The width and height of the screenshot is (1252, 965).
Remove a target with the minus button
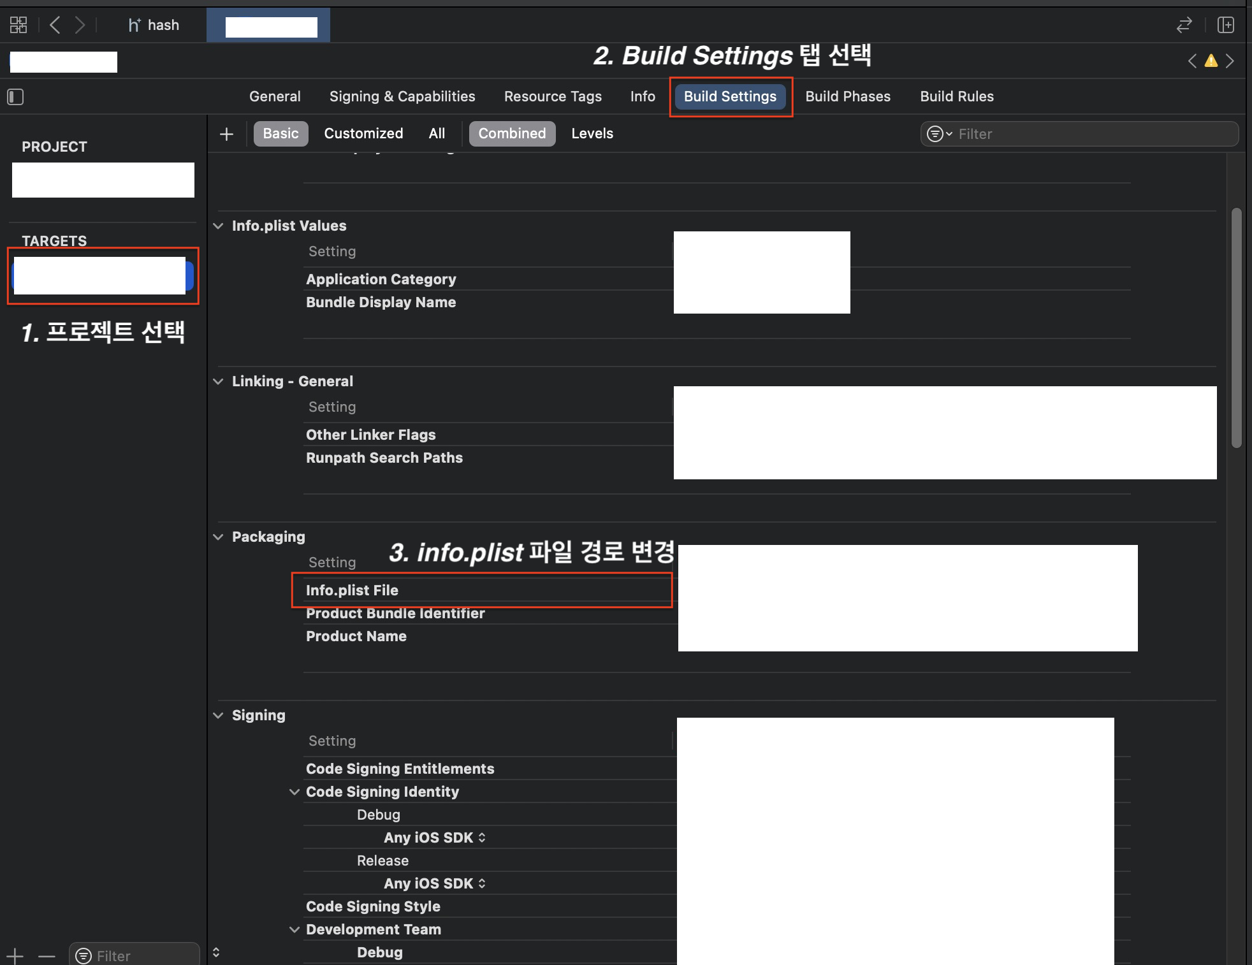point(47,955)
